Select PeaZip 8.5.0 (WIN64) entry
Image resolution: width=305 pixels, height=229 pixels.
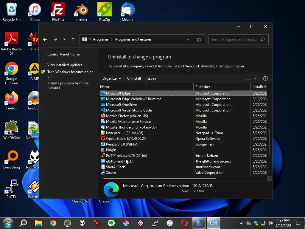coord(183,144)
